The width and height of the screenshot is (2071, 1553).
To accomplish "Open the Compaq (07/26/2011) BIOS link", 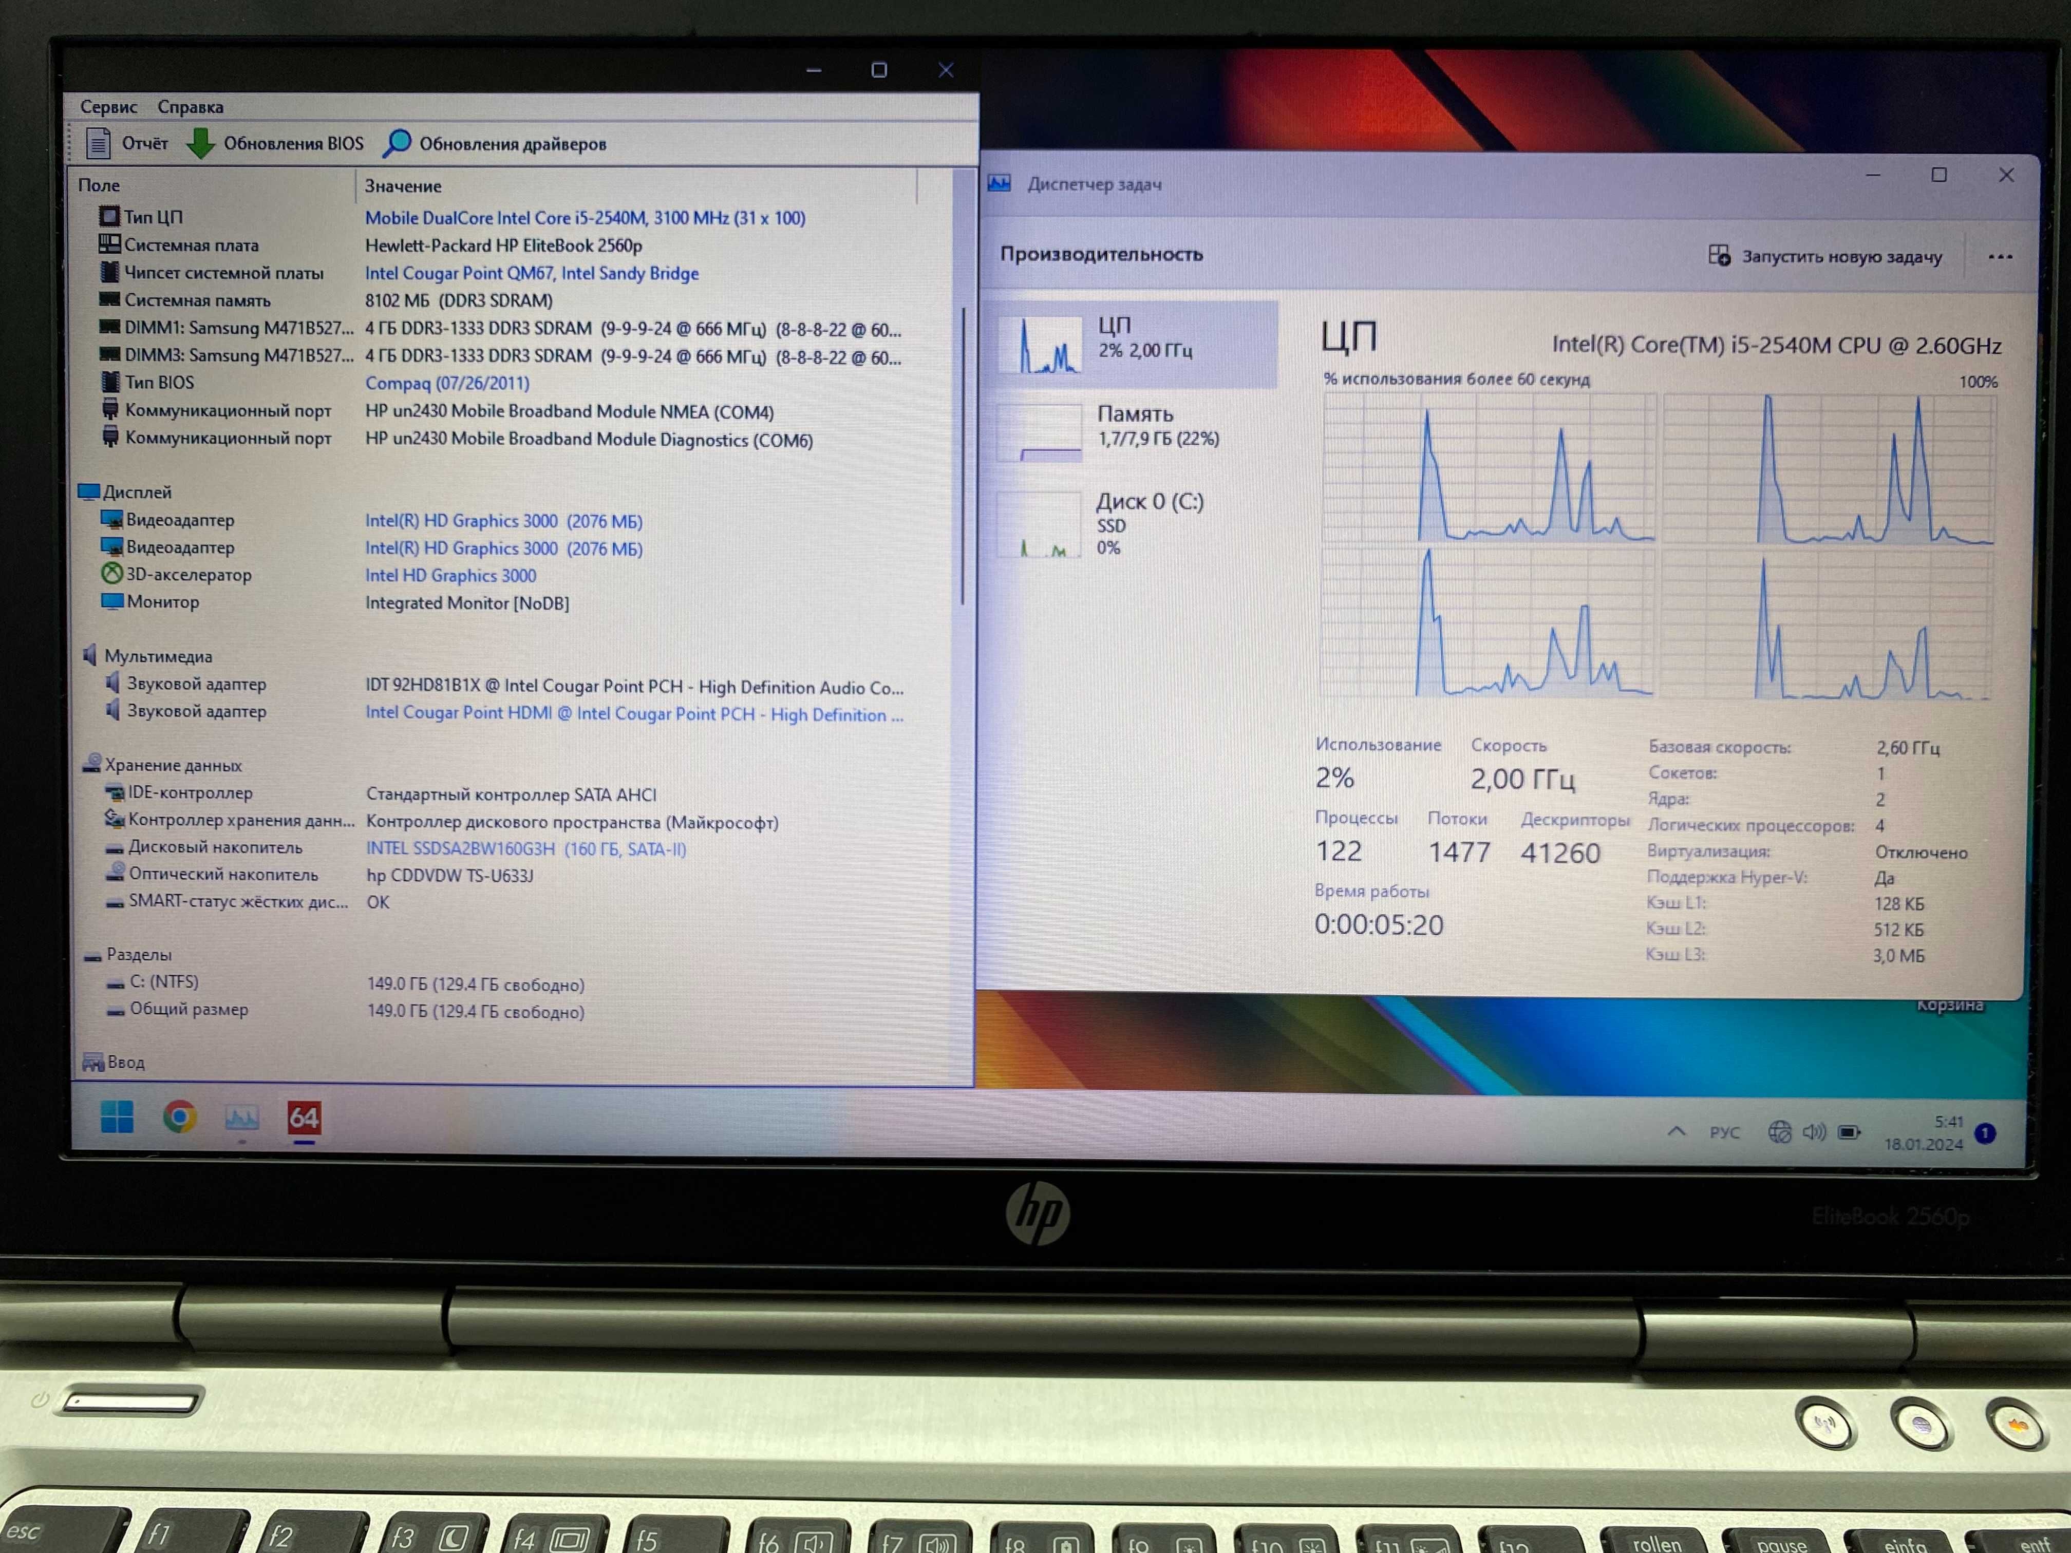I will click(447, 383).
